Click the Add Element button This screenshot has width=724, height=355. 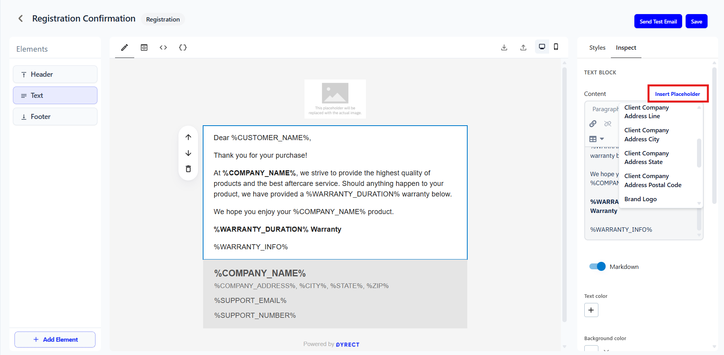click(x=55, y=339)
